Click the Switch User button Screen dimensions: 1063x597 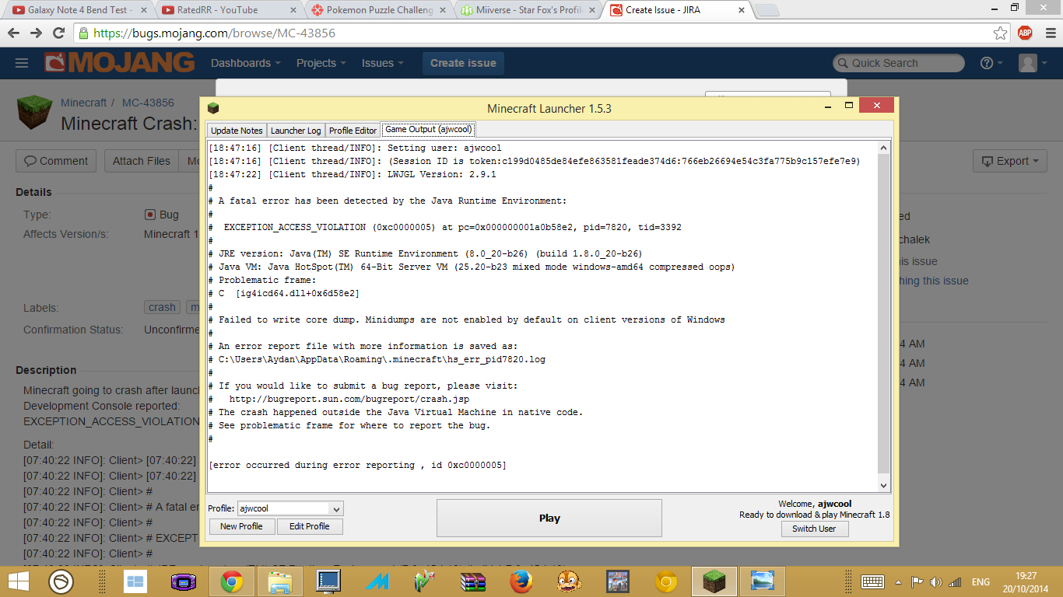point(814,529)
